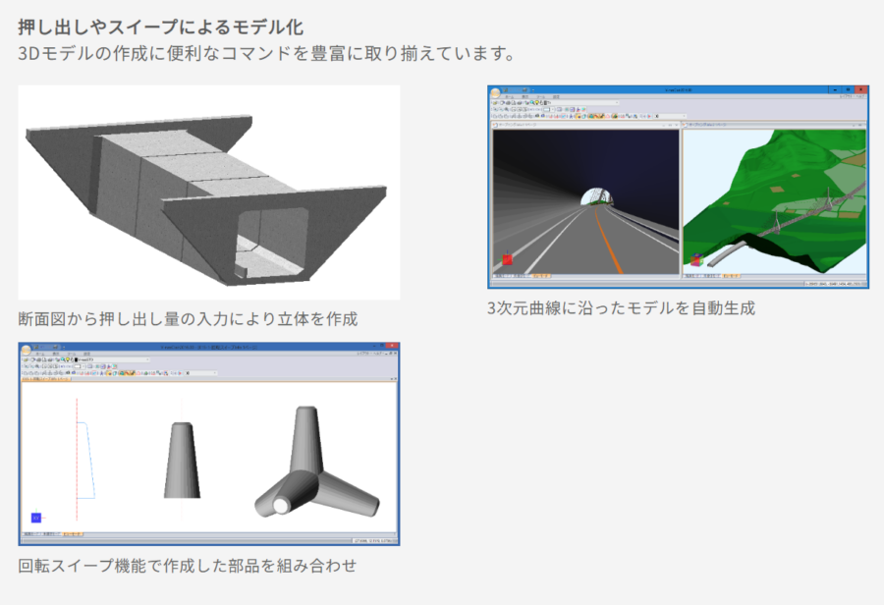Select the document tab below the sweep toolbar
The height and width of the screenshot is (605, 884).
[49, 378]
